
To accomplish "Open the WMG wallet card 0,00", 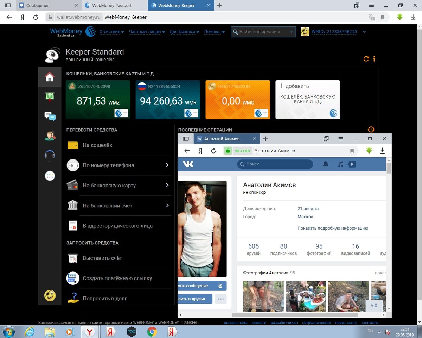I will tap(238, 100).
